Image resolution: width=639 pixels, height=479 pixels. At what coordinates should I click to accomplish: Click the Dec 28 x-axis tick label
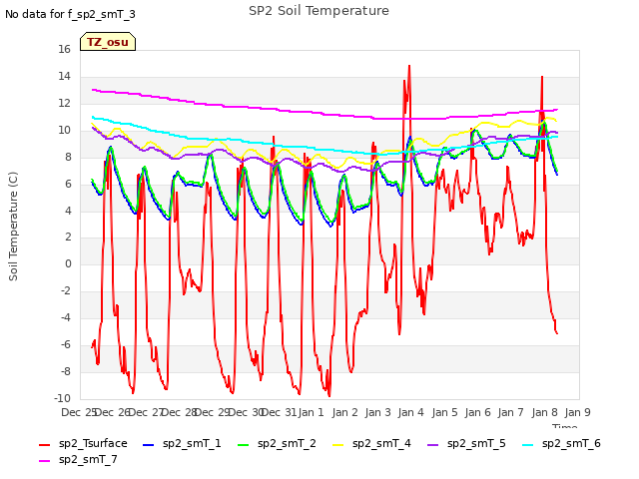click(179, 412)
